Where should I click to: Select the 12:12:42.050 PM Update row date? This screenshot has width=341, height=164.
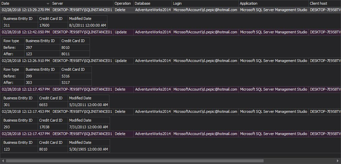pos(26,32)
